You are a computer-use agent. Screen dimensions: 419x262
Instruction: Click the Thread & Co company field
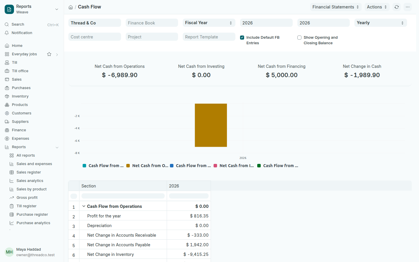point(95,23)
